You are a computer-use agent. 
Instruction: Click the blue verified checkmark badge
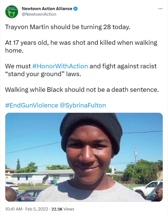click(x=76, y=9)
